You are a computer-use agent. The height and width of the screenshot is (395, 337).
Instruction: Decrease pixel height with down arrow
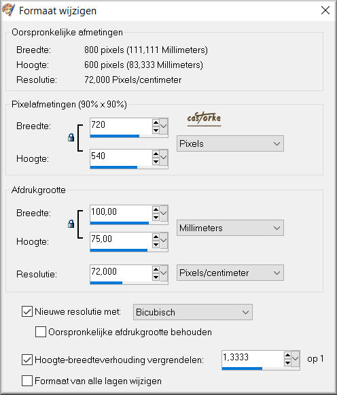pos(156,162)
